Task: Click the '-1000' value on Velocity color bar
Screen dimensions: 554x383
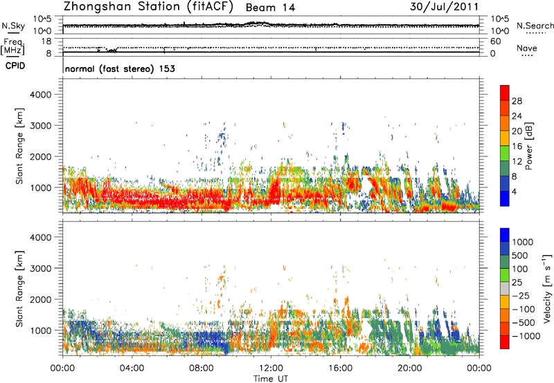Action: [526, 336]
